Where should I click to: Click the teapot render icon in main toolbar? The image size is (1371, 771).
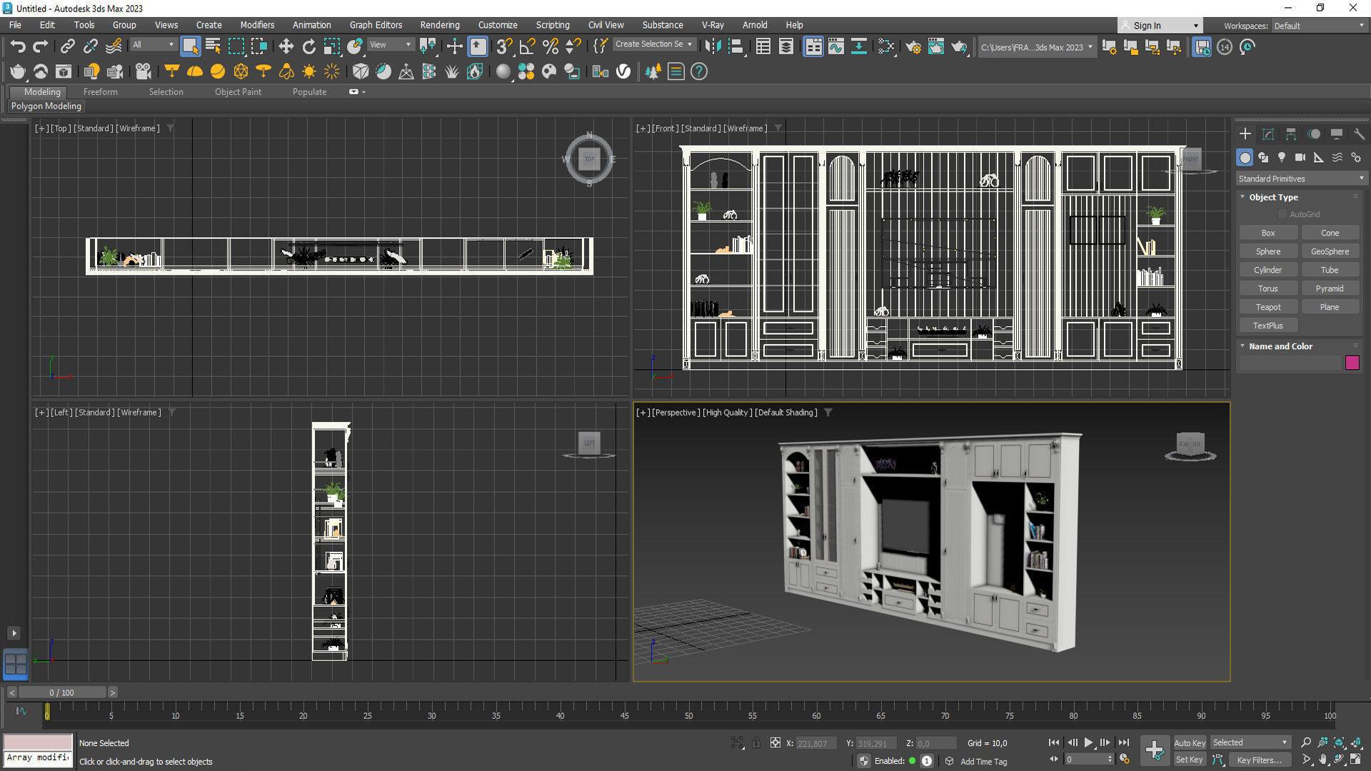(x=958, y=47)
